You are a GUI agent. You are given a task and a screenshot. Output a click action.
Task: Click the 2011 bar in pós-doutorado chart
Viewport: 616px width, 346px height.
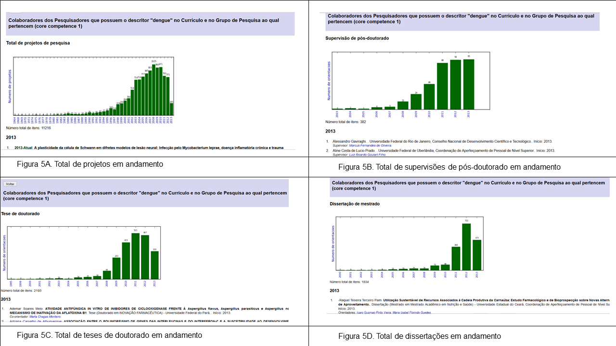point(442,86)
